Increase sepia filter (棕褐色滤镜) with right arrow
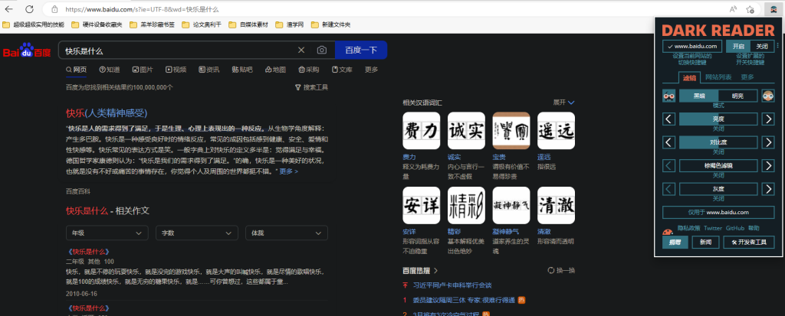785x316 pixels. (x=768, y=165)
